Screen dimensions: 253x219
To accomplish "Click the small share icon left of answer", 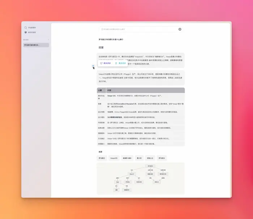I will point(93,66).
